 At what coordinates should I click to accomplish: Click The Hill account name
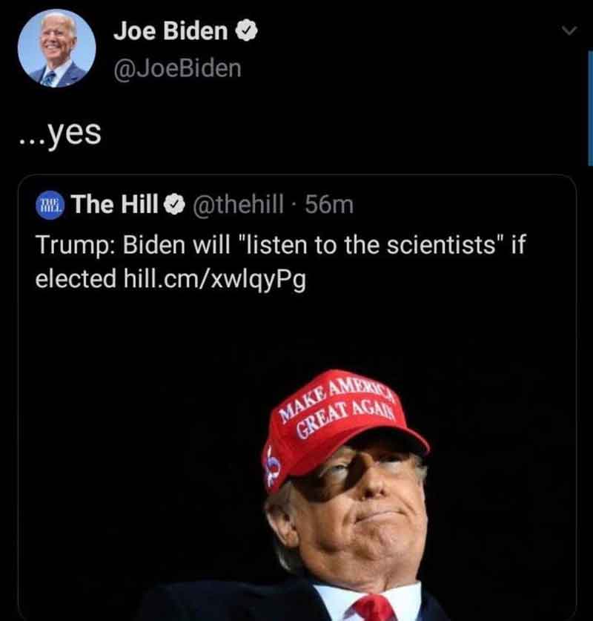[115, 204]
